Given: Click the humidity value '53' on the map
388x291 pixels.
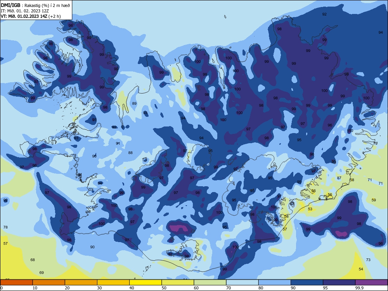Looking at the screenshot, I should coord(310,209).
